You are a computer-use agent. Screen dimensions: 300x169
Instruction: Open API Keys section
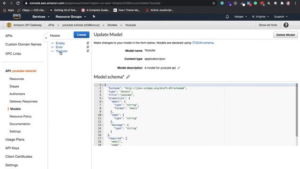click(x=12, y=148)
